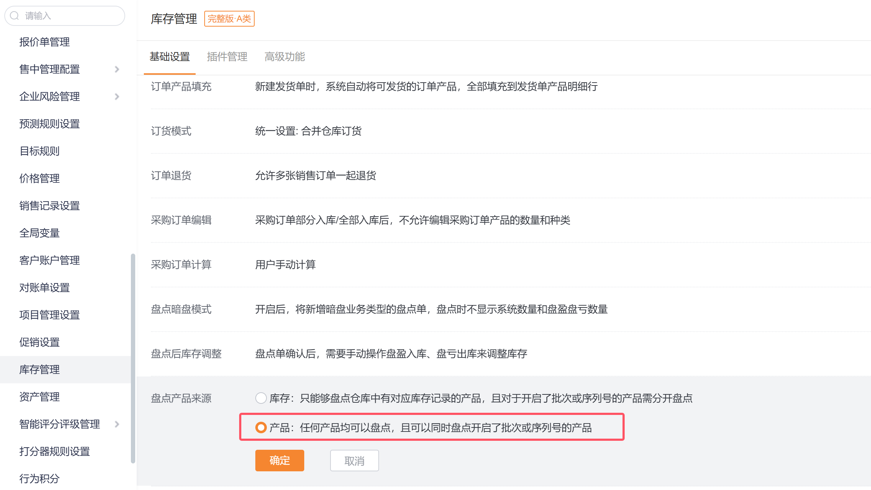Expand 售中管理配置 submenu arrow
871x490 pixels.
coord(117,69)
